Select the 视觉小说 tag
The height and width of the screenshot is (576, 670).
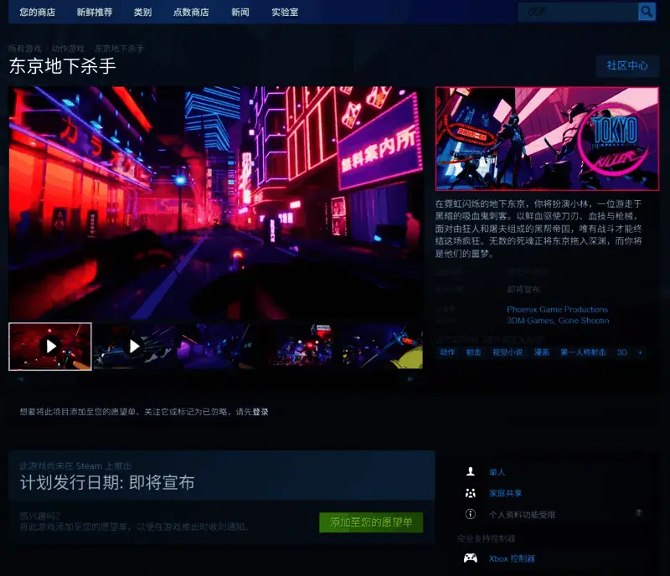(509, 352)
